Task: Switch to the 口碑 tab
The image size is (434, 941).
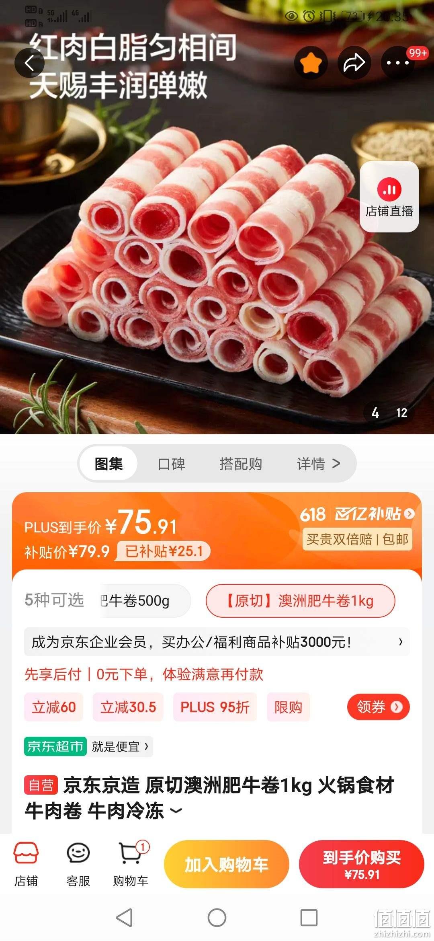Action: pos(171,464)
